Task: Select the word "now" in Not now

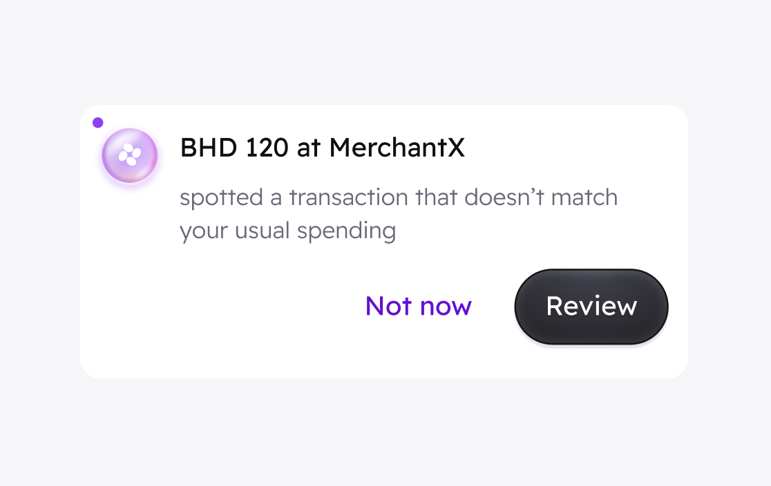Action: click(x=446, y=307)
